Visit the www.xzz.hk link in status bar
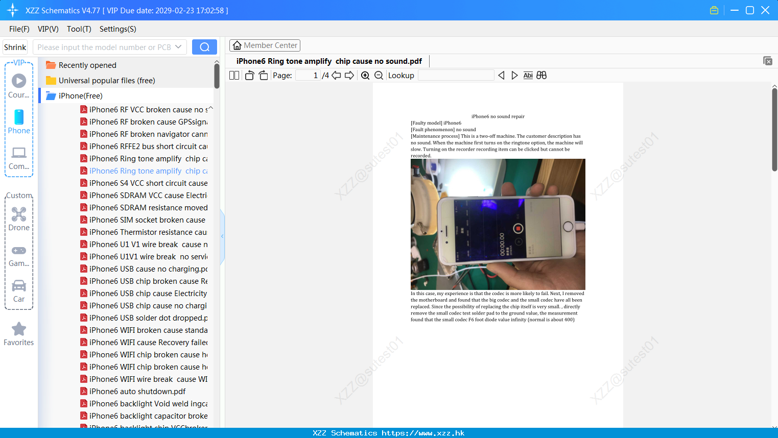The image size is (778, 438). click(x=423, y=433)
